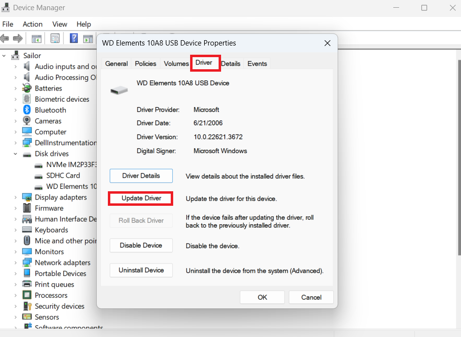This screenshot has width=461, height=337.
Task: Click the Update Driver button
Action: (x=141, y=198)
